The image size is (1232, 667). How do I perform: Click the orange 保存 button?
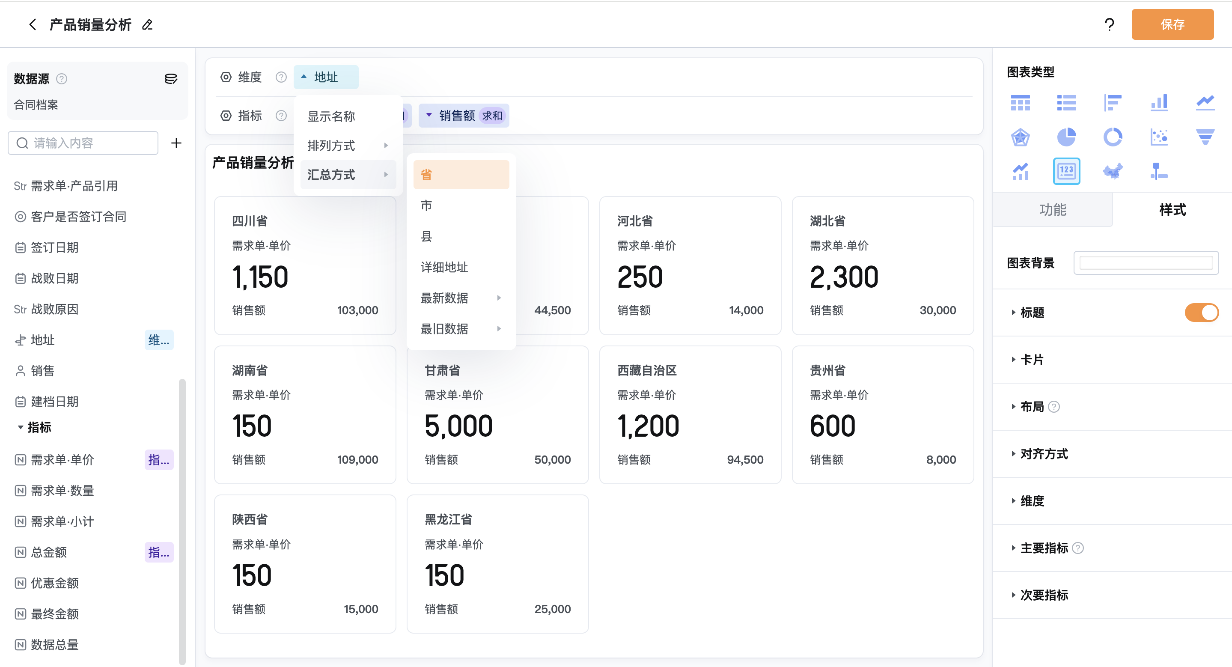coord(1172,24)
